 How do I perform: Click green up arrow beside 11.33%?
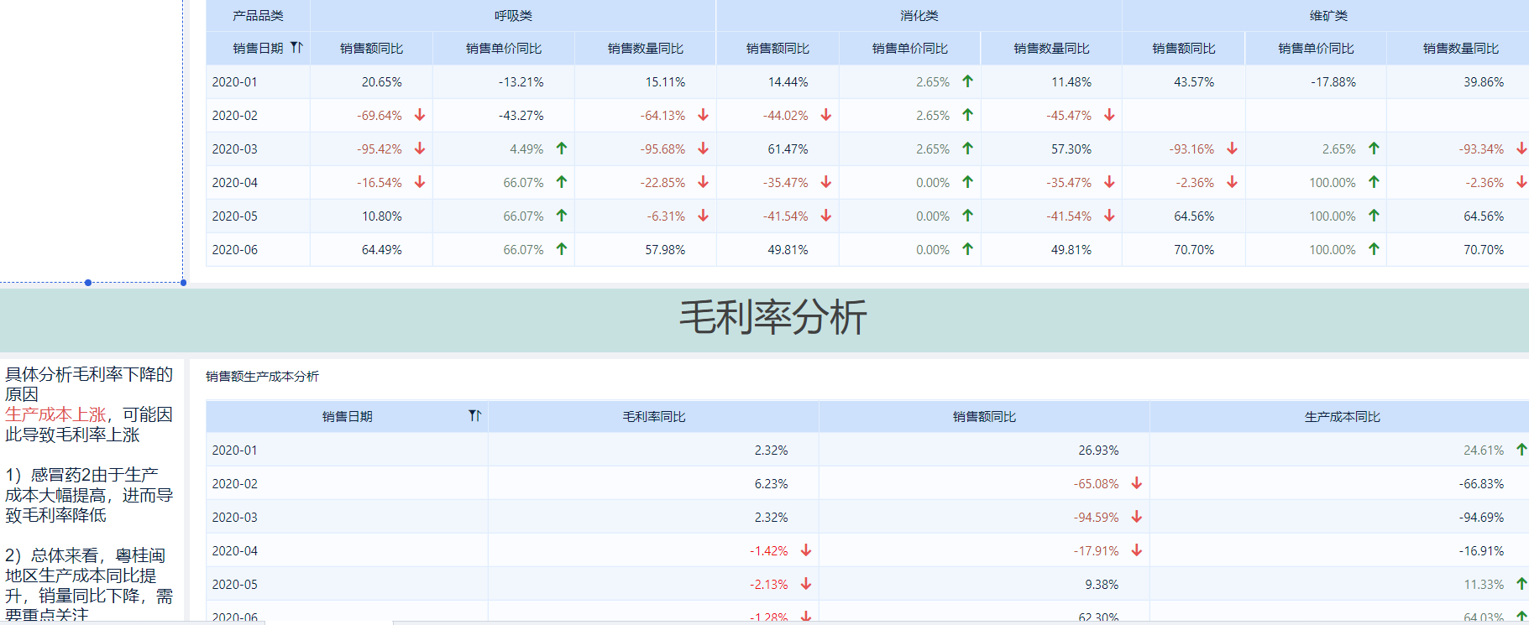point(1521,584)
